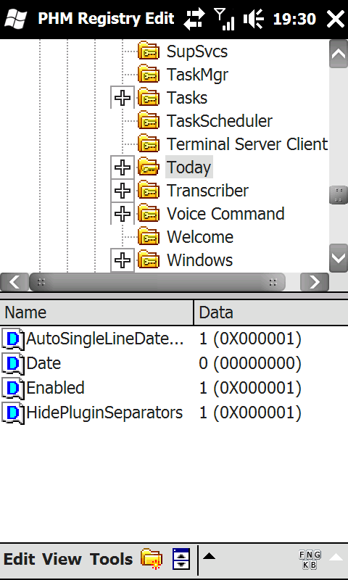Click the Enabled value DWORD icon
Screen dimensions: 348x580
(13, 388)
